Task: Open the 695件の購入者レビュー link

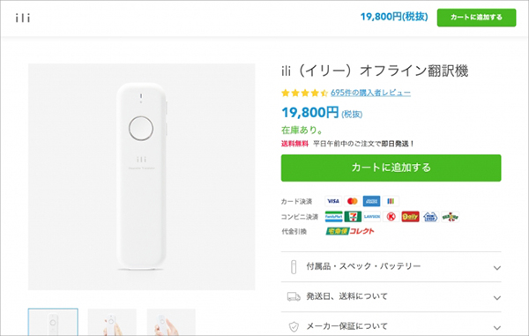Action: pyautogui.click(x=370, y=93)
